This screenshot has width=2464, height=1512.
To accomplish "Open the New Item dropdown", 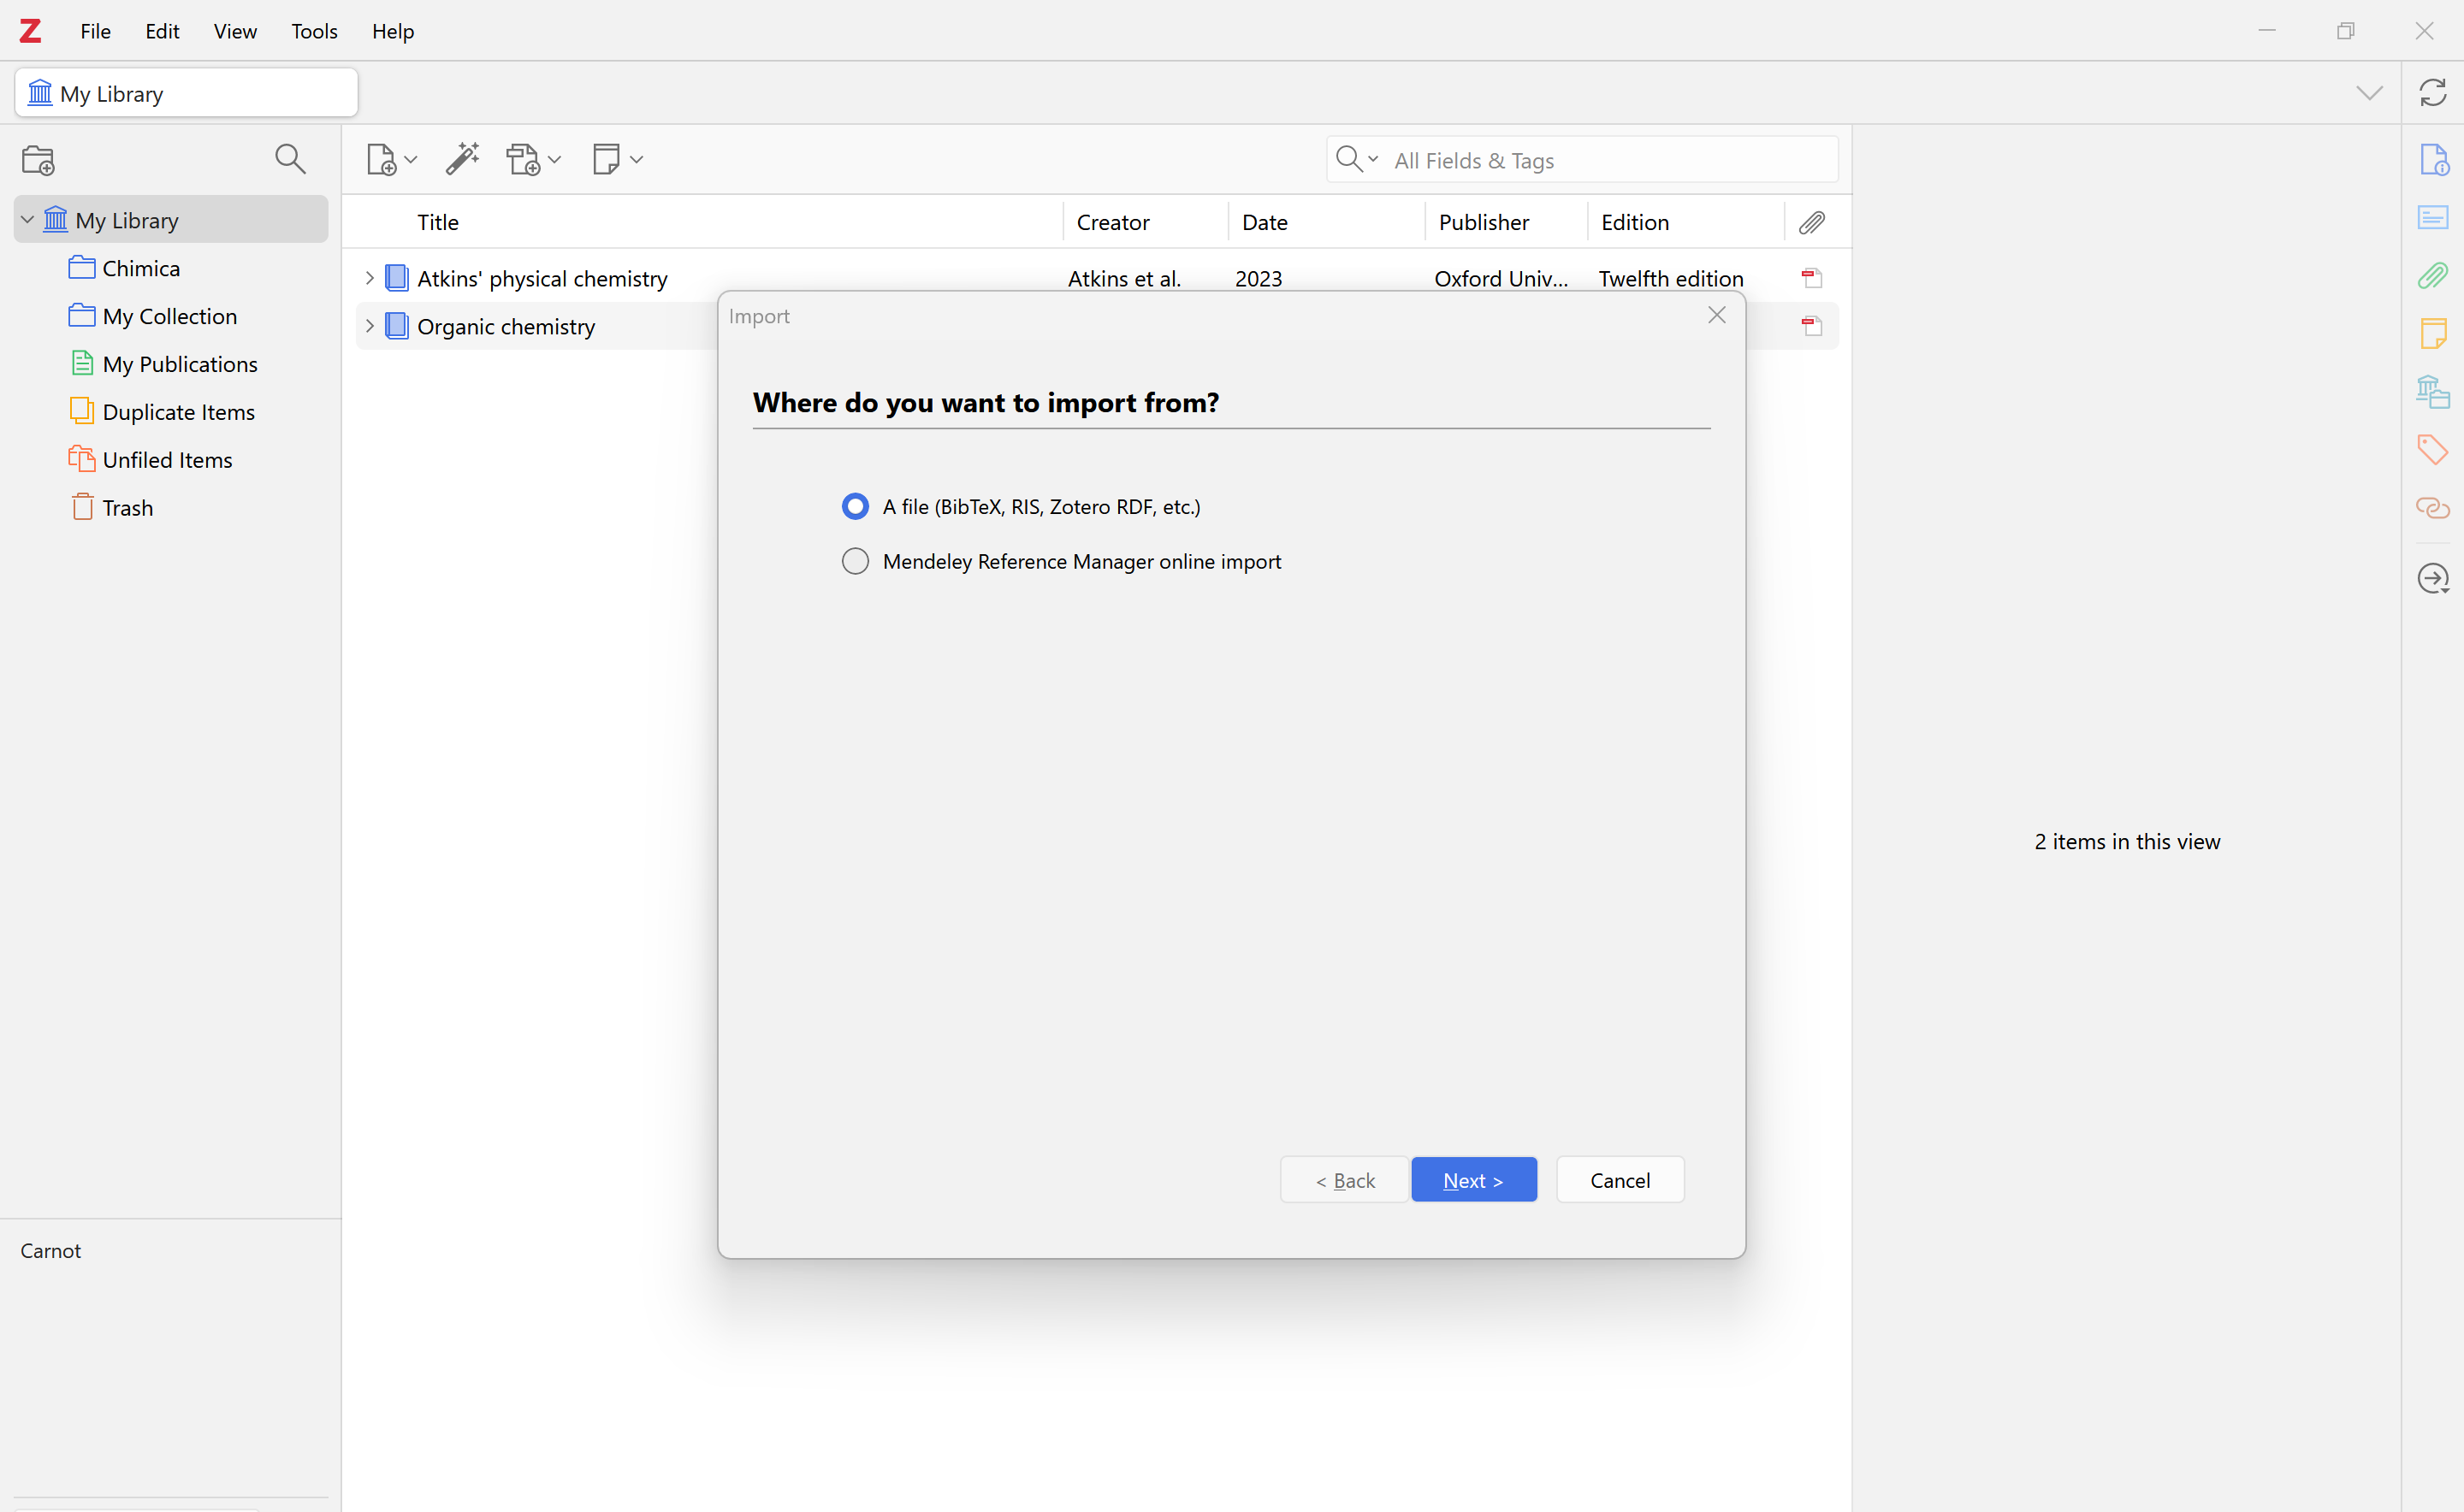I will click(x=391, y=160).
